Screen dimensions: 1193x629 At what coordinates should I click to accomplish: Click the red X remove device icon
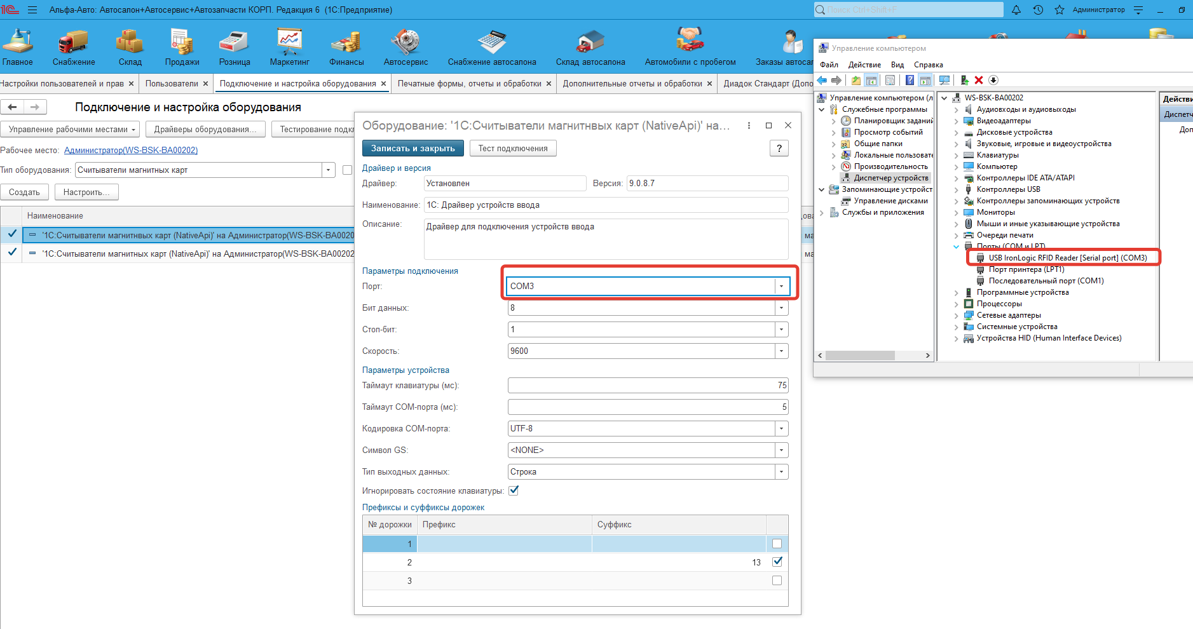(979, 80)
